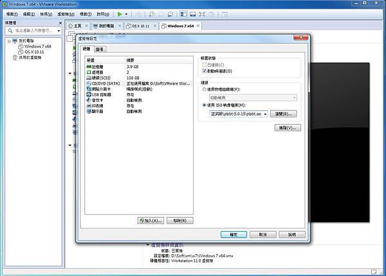Screen dimensions: 386x276
Task: Click the Help button in settings dialog
Action: [292, 235]
